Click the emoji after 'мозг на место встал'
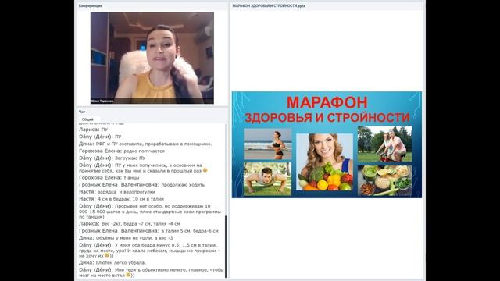The image size is (500, 281). [x=128, y=275]
